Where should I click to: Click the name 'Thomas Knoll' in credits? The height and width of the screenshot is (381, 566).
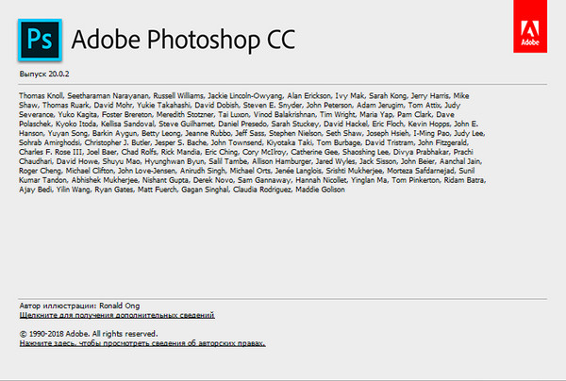[41, 95]
